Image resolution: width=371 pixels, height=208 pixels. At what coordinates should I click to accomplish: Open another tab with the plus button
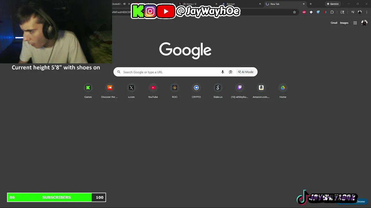(x=311, y=4)
